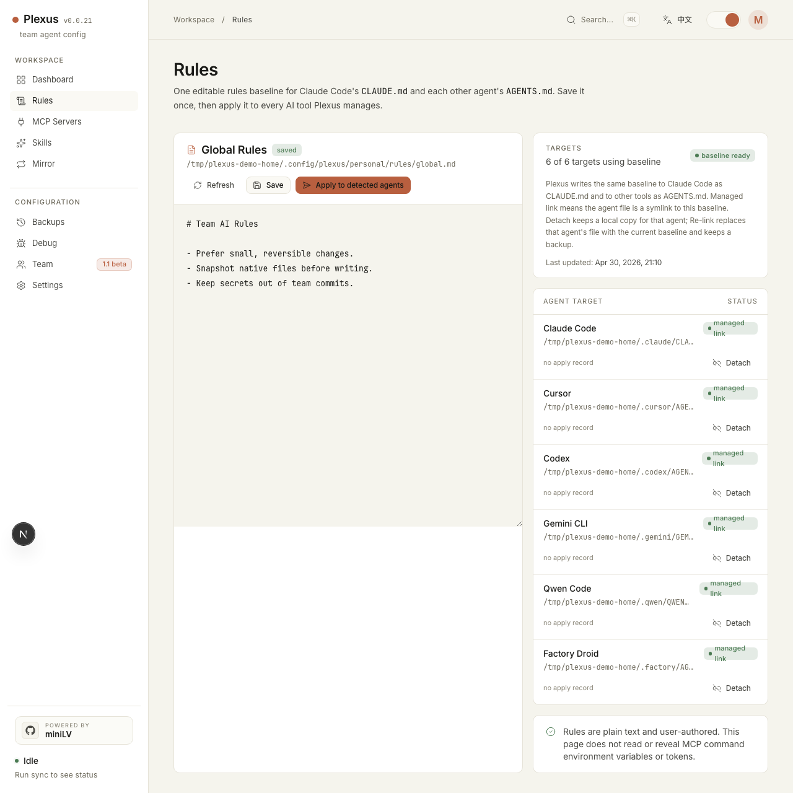This screenshot has width=793, height=793.
Task: Click the Debug bug icon
Action: coord(21,243)
